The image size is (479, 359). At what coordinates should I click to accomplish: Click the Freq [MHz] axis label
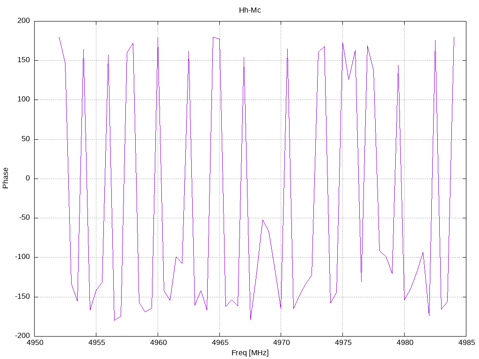[x=250, y=353]
